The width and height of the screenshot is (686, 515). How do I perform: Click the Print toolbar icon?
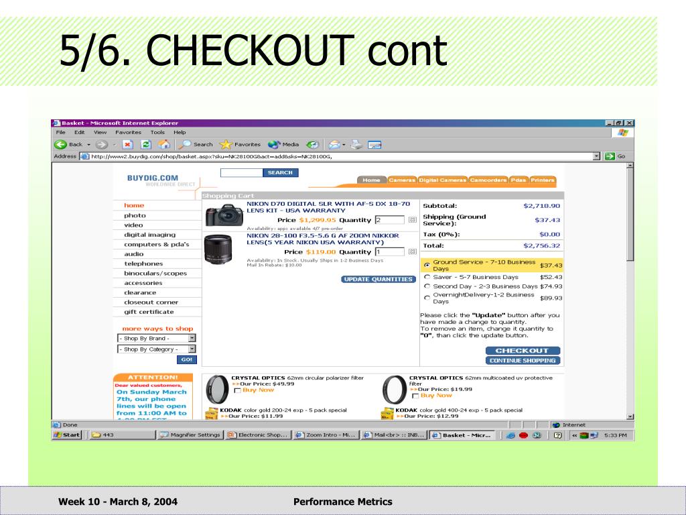pos(356,145)
